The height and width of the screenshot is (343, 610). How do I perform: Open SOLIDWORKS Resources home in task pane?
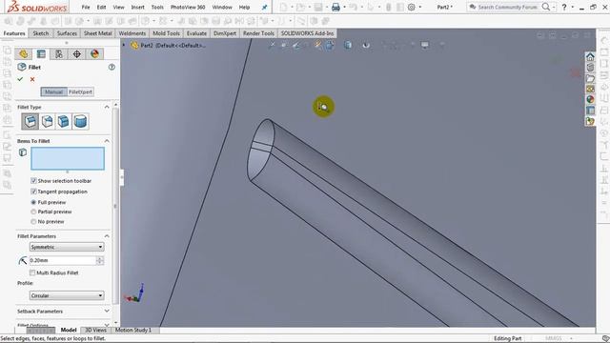[x=590, y=57]
